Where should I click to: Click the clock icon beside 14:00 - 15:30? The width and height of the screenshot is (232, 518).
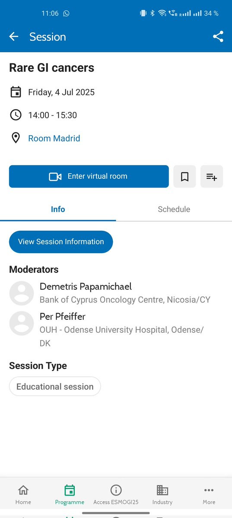[x=16, y=115]
